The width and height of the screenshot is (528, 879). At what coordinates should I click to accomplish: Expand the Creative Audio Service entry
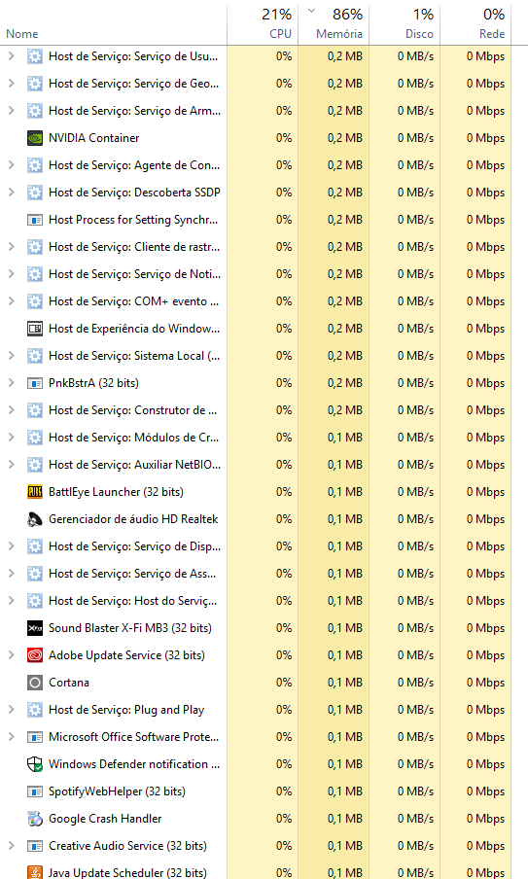pyautogui.click(x=12, y=845)
